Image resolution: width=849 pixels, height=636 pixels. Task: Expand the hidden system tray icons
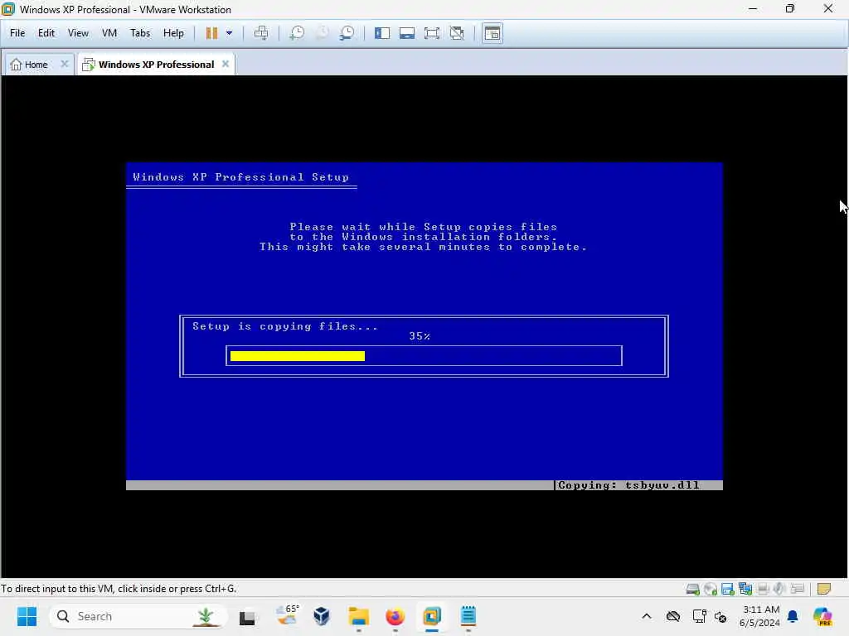(647, 616)
